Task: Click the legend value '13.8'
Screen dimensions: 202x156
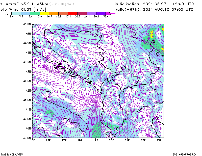Action: click(59, 16)
